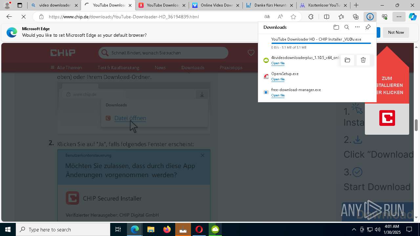
Task: Click the free-download-manager.exe filename
Action: (x=296, y=90)
